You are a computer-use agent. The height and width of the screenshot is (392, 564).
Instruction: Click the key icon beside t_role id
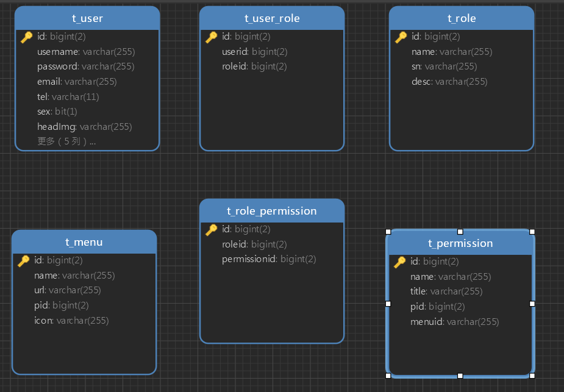(x=401, y=37)
